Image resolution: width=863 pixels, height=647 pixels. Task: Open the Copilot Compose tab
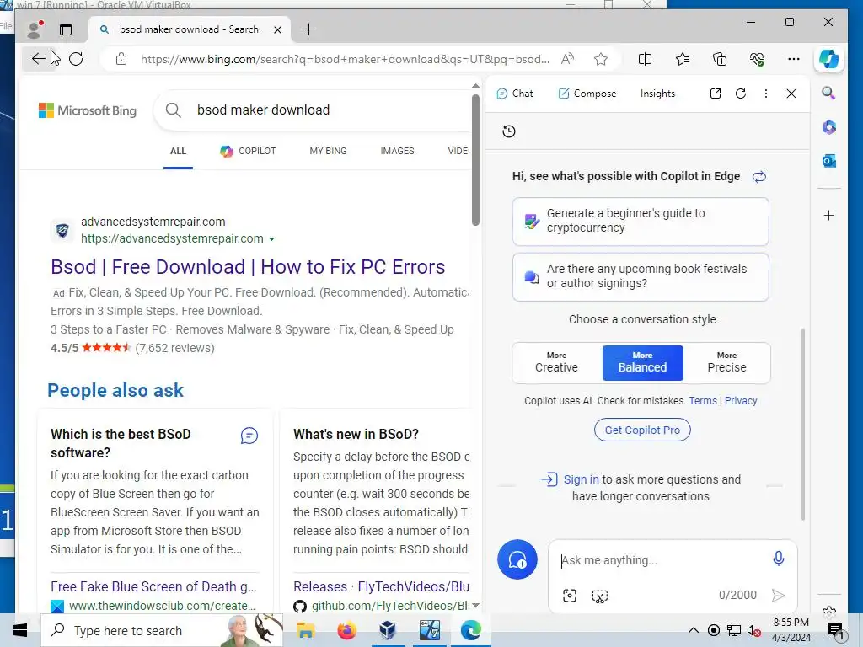click(x=587, y=94)
